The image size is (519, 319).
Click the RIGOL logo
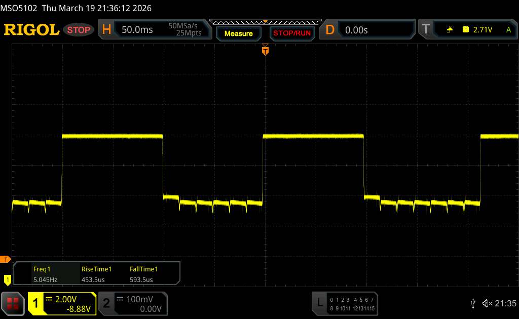click(x=31, y=30)
